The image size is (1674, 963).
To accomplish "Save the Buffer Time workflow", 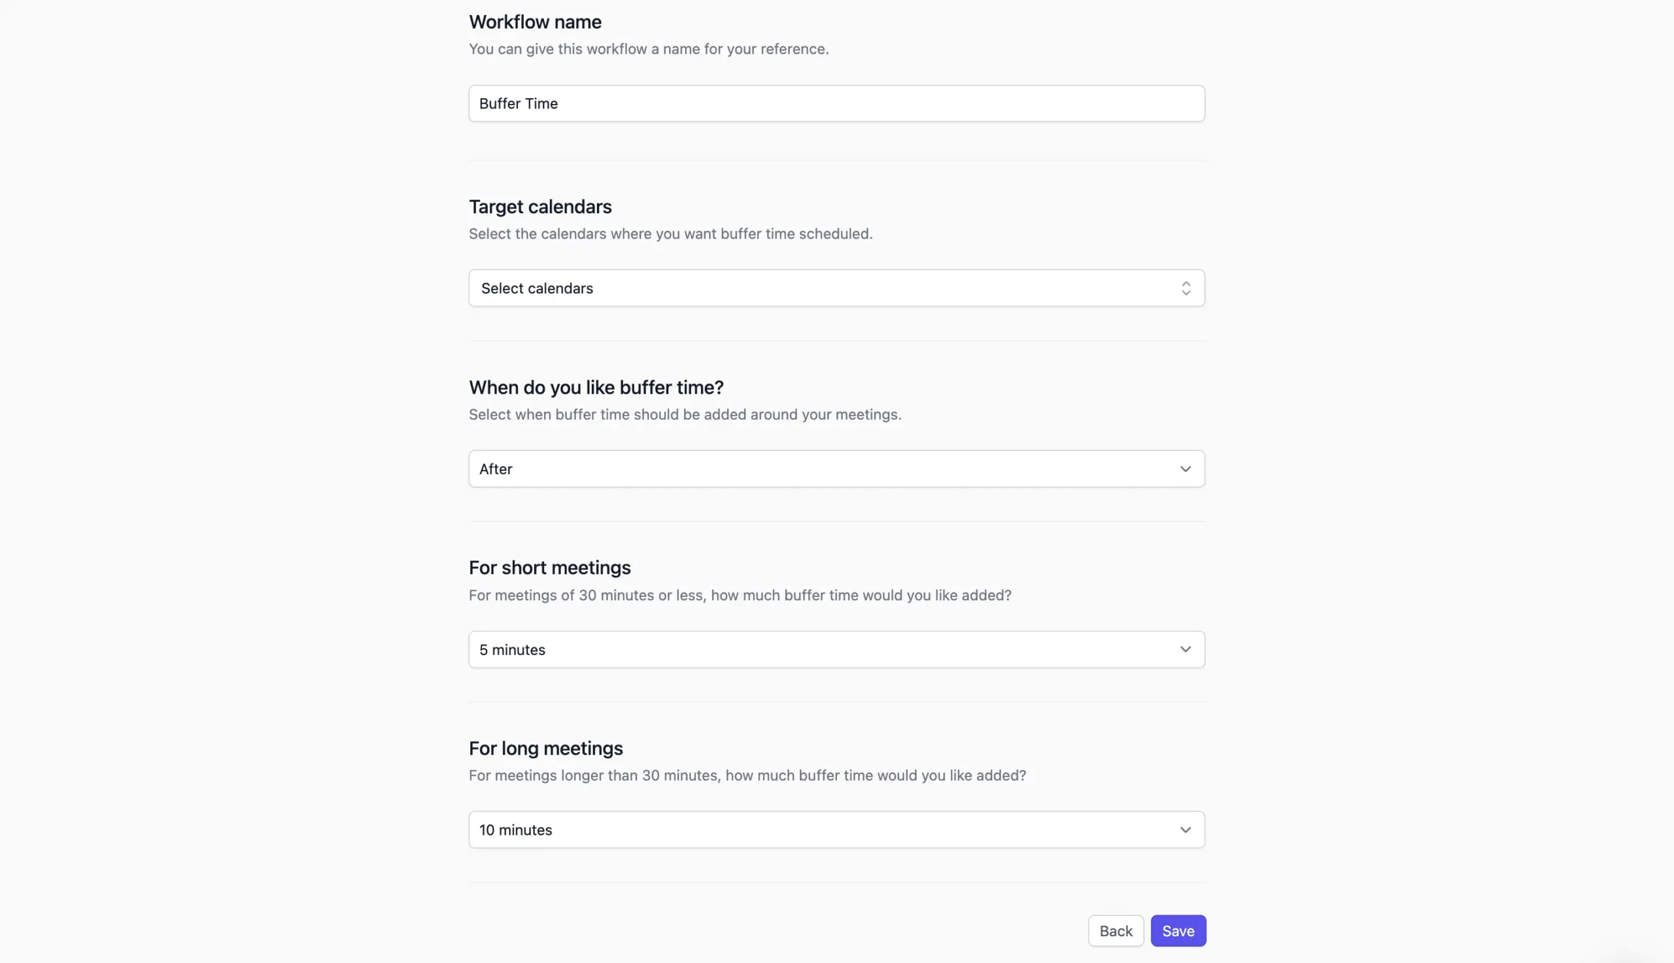I will 1177,930.
